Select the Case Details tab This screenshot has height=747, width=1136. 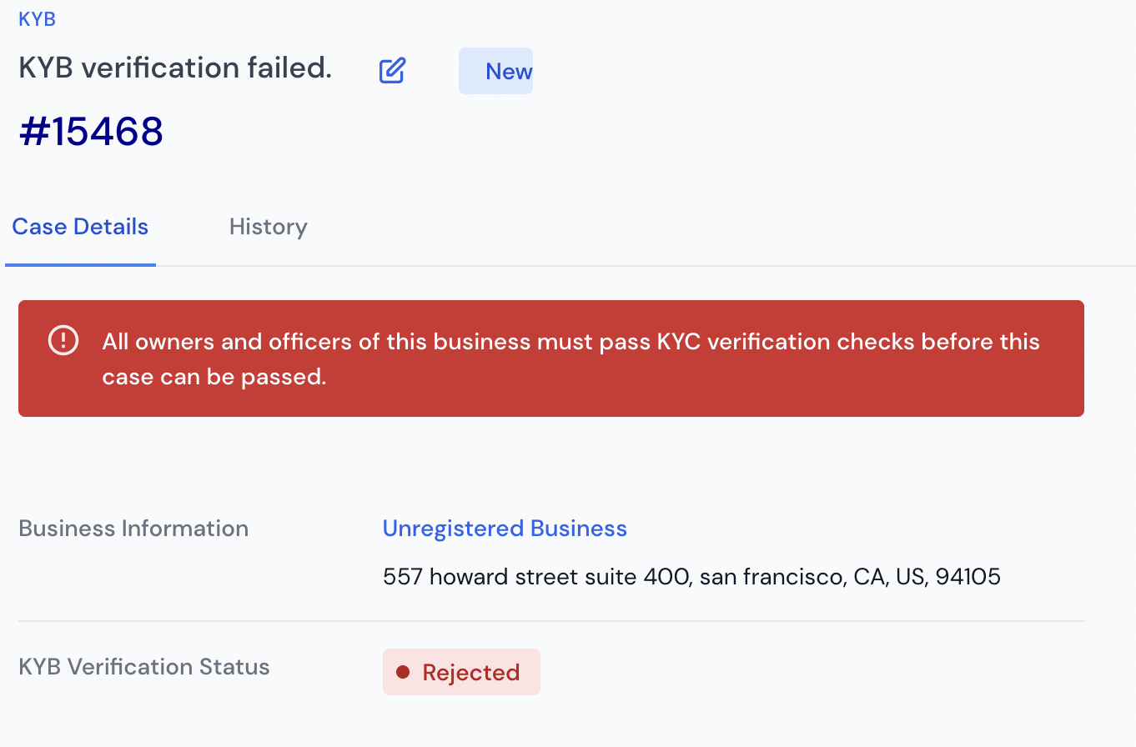click(x=80, y=227)
